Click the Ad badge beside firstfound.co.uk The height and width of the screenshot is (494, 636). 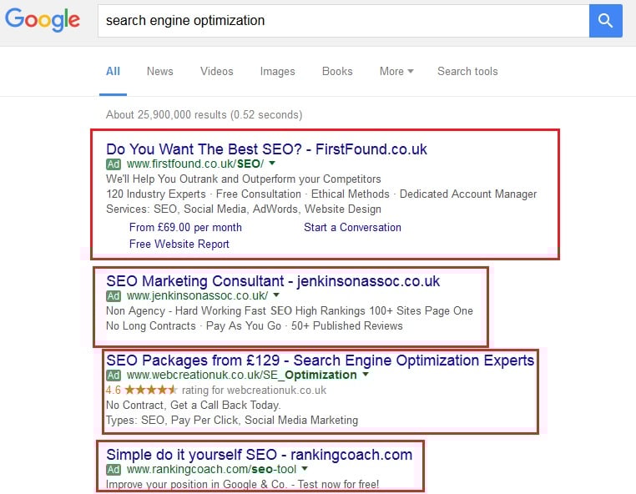pos(114,164)
